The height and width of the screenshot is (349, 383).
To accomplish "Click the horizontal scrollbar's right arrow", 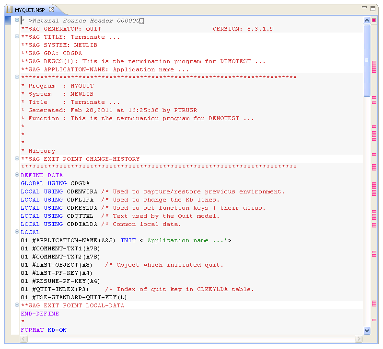I will point(359,338).
